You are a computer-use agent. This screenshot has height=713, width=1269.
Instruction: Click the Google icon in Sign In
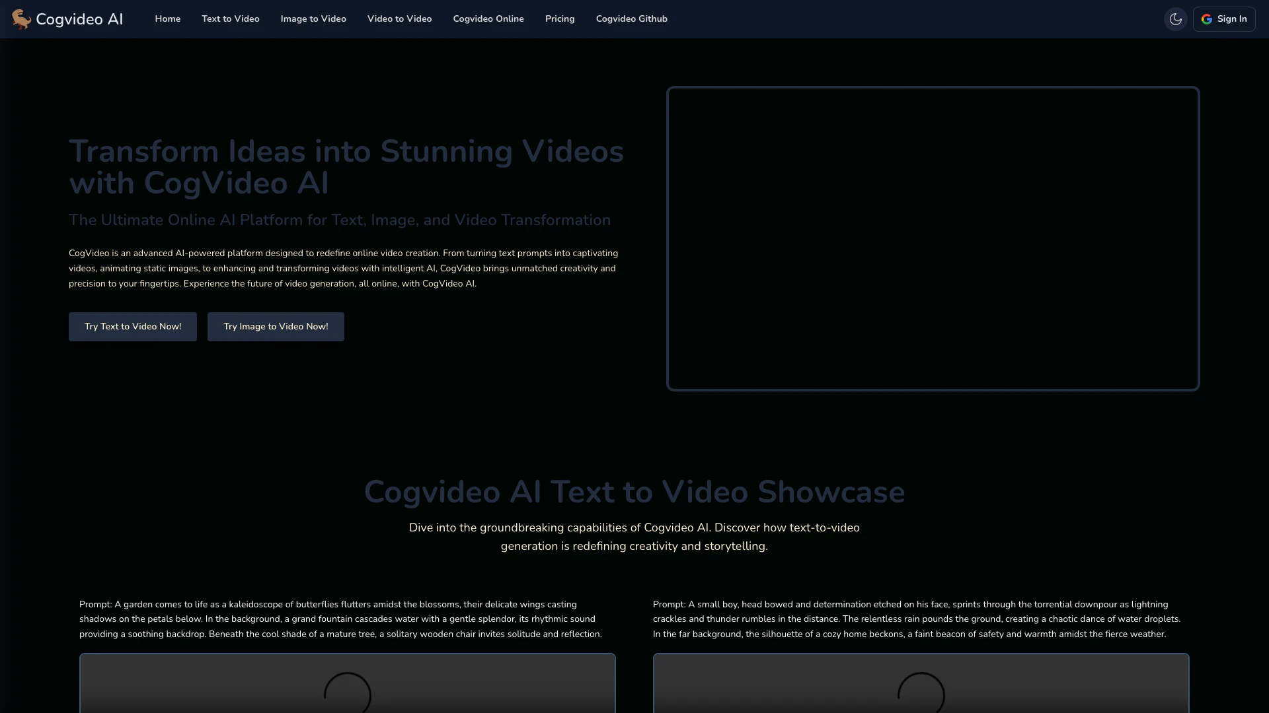click(x=1207, y=19)
